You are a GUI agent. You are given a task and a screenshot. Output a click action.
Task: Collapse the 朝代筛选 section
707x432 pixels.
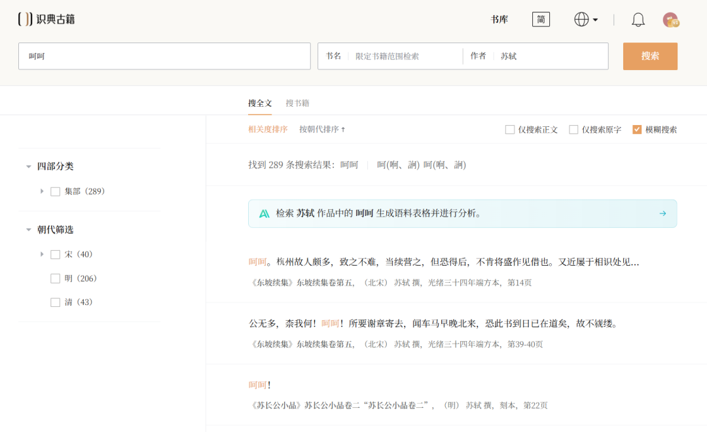(28, 230)
